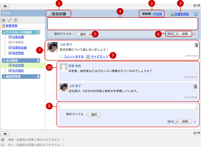Click 休止 legend gray monitor icon
This screenshot has width=201, height=147.
coord(2,145)
